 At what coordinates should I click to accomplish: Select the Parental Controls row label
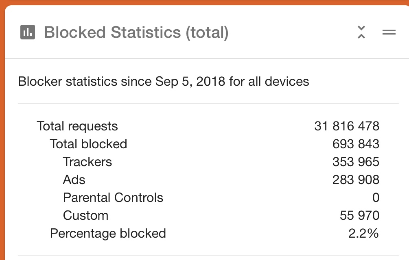pos(113,197)
